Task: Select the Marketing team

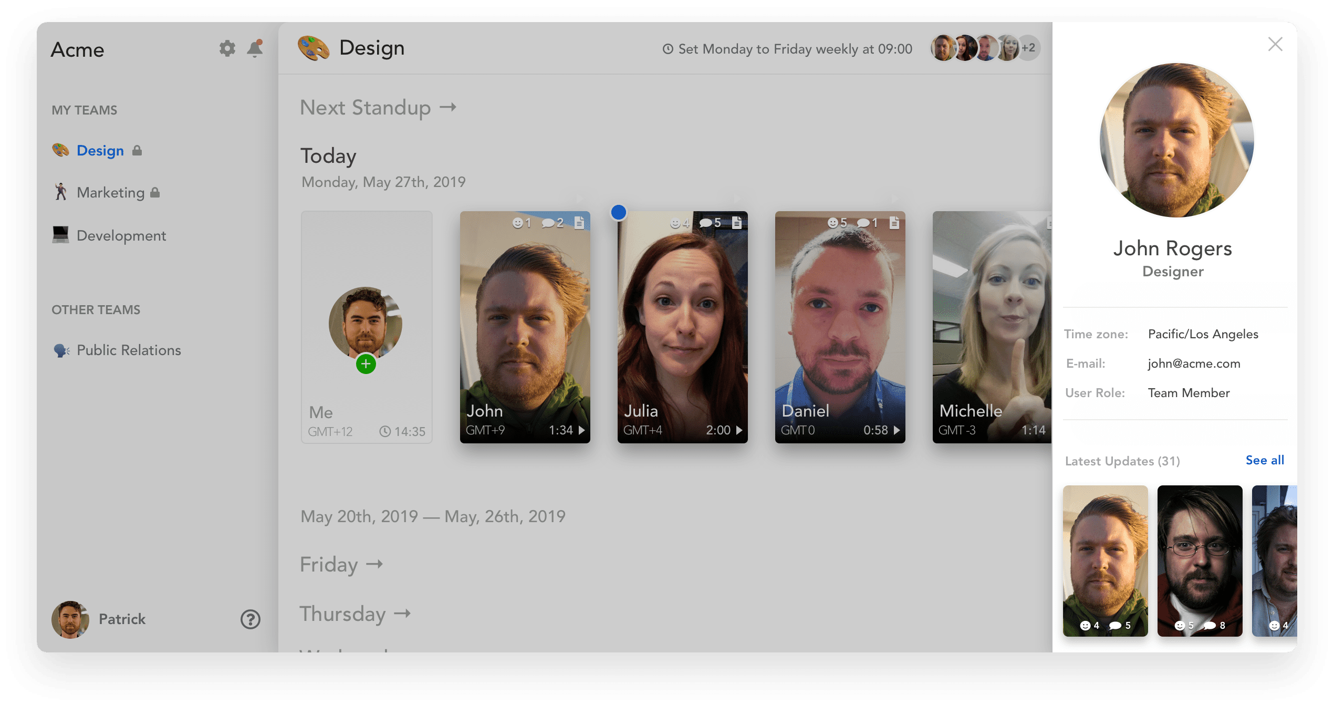Action: tap(110, 193)
